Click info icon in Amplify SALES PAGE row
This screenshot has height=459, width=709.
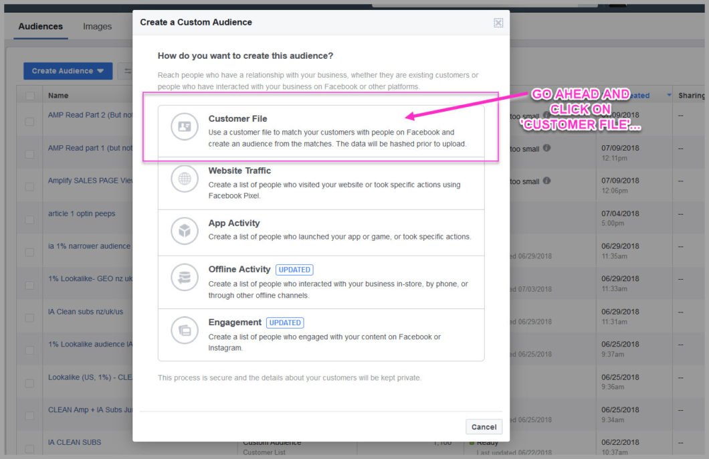[x=546, y=181]
